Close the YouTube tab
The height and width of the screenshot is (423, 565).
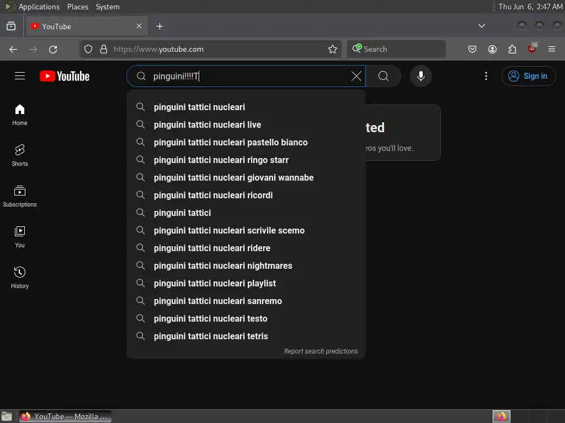click(139, 26)
